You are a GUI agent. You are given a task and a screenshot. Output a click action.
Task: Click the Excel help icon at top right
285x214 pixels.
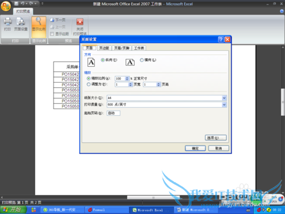coord(282,11)
